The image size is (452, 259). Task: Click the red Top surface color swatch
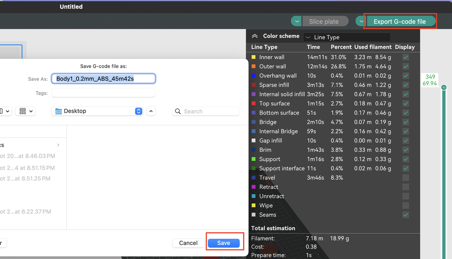(254, 103)
